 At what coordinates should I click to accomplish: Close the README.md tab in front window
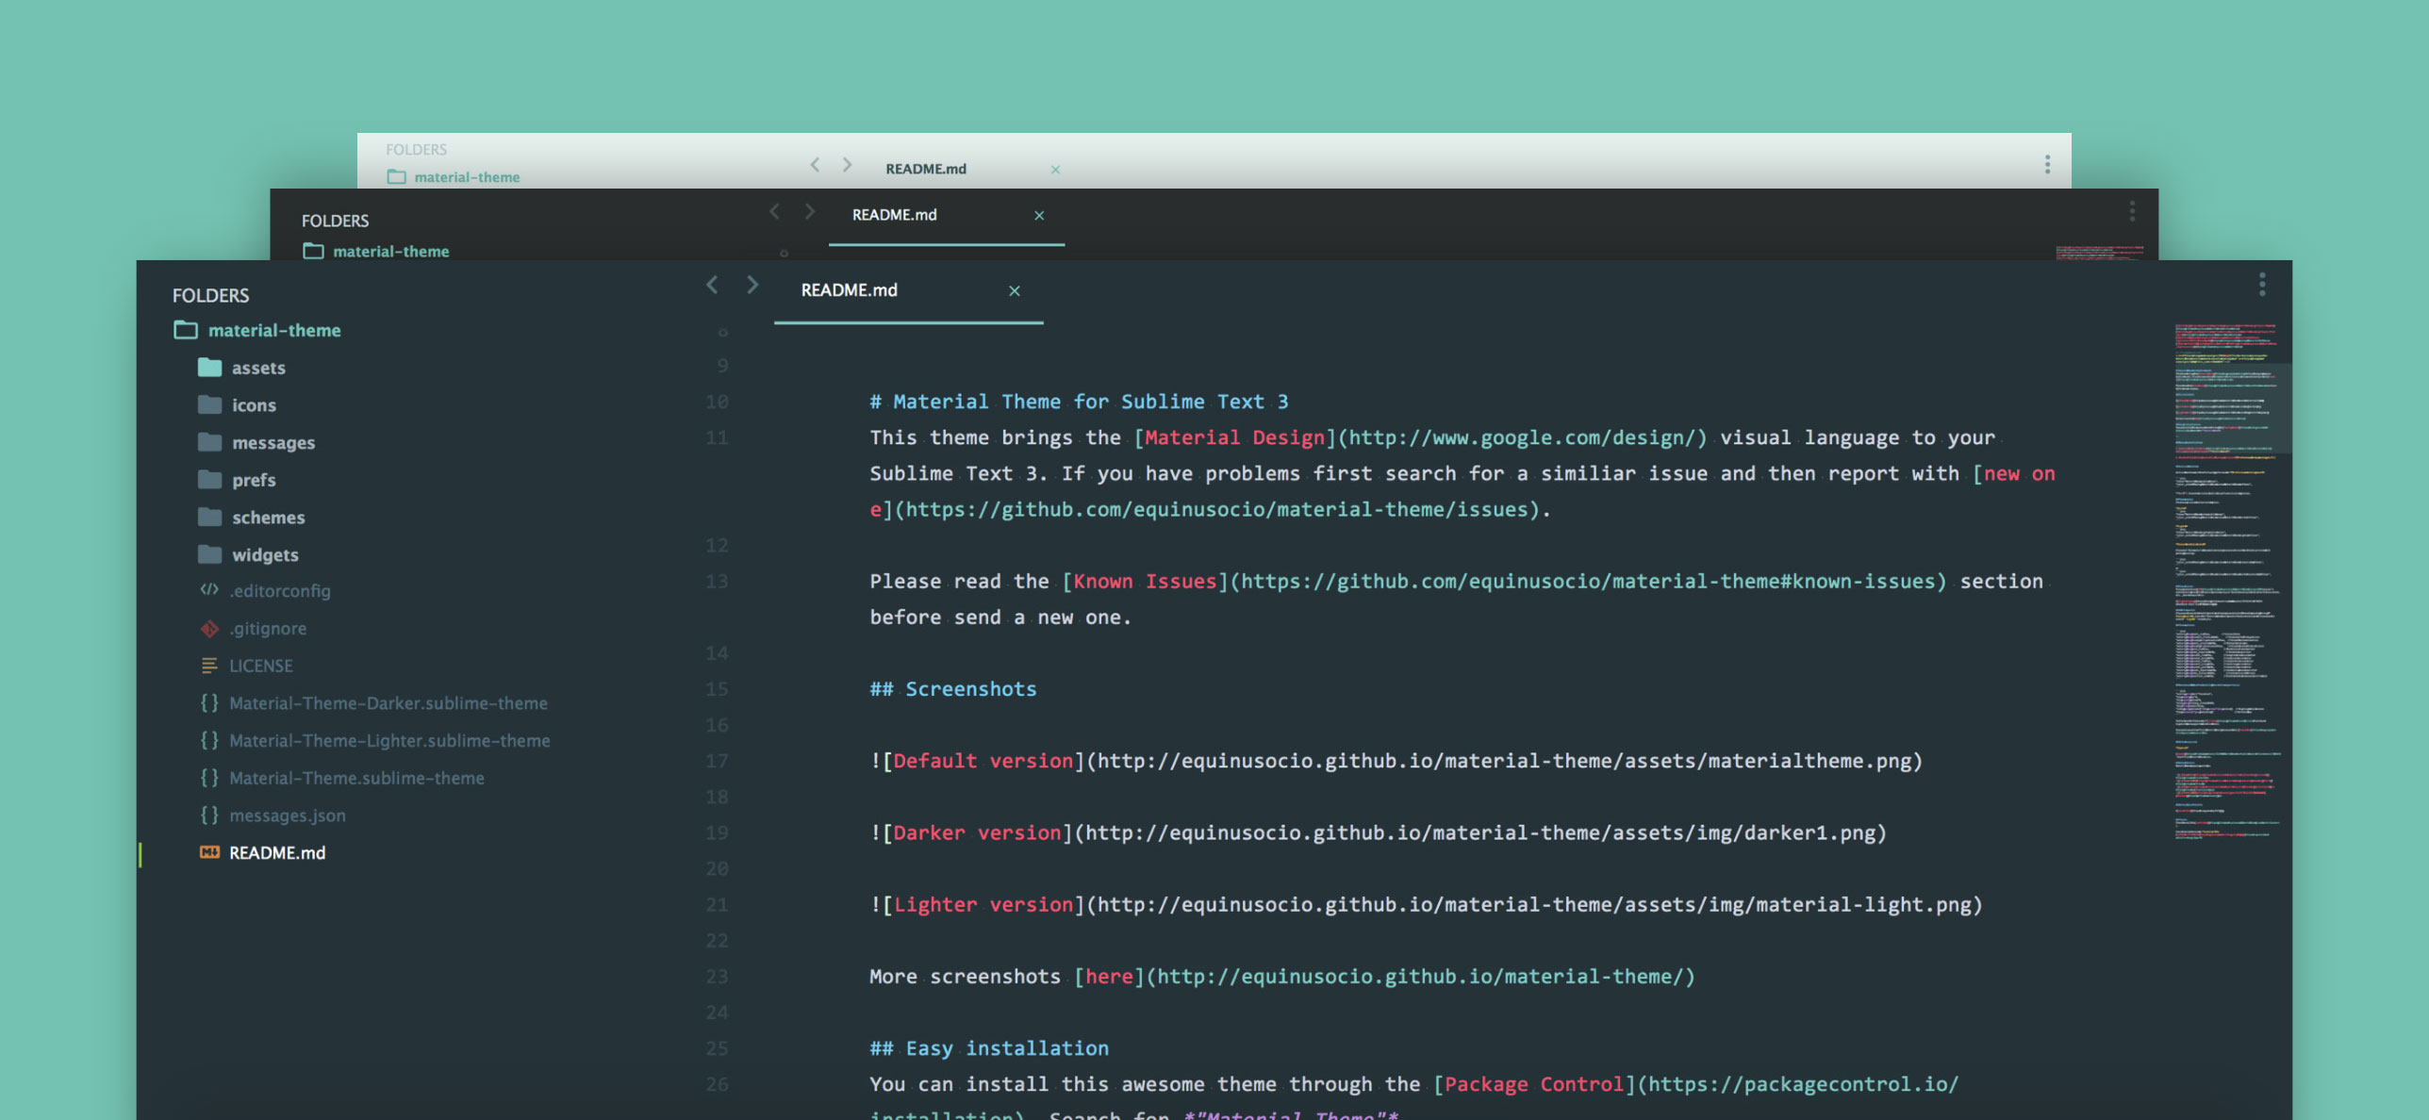[x=1015, y=291]
